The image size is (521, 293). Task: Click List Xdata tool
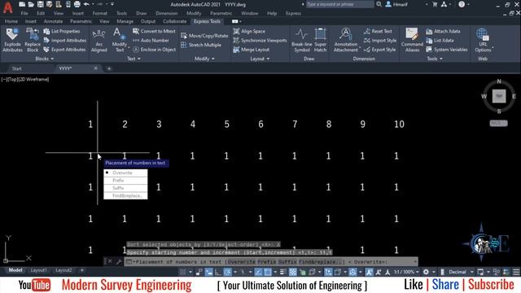(x=440, y=41)
